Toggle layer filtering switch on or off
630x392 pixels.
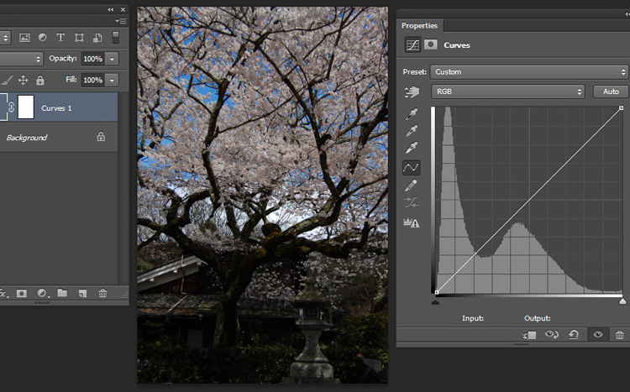click(116, 37)
